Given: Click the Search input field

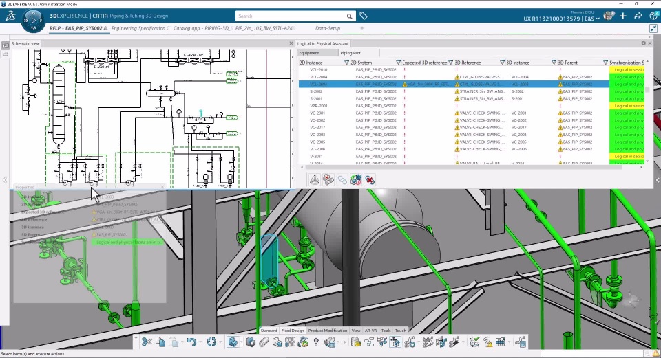Looking at the screenshot, I should coord(291,16).
